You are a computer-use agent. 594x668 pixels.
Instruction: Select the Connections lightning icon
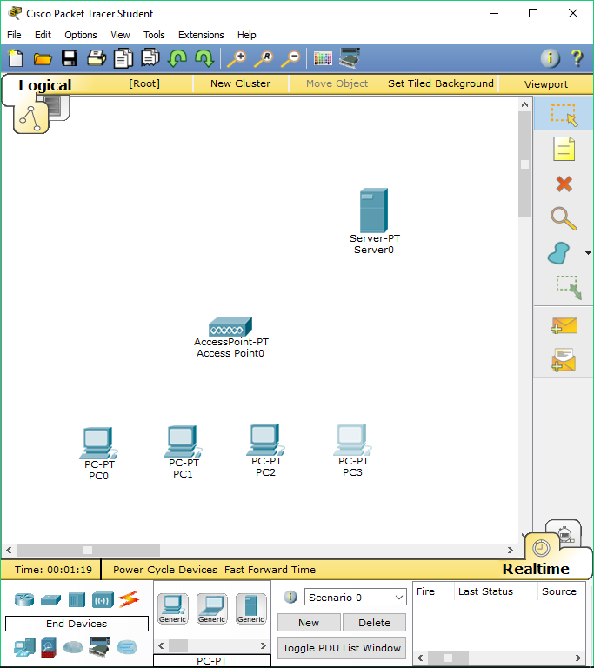129,599
